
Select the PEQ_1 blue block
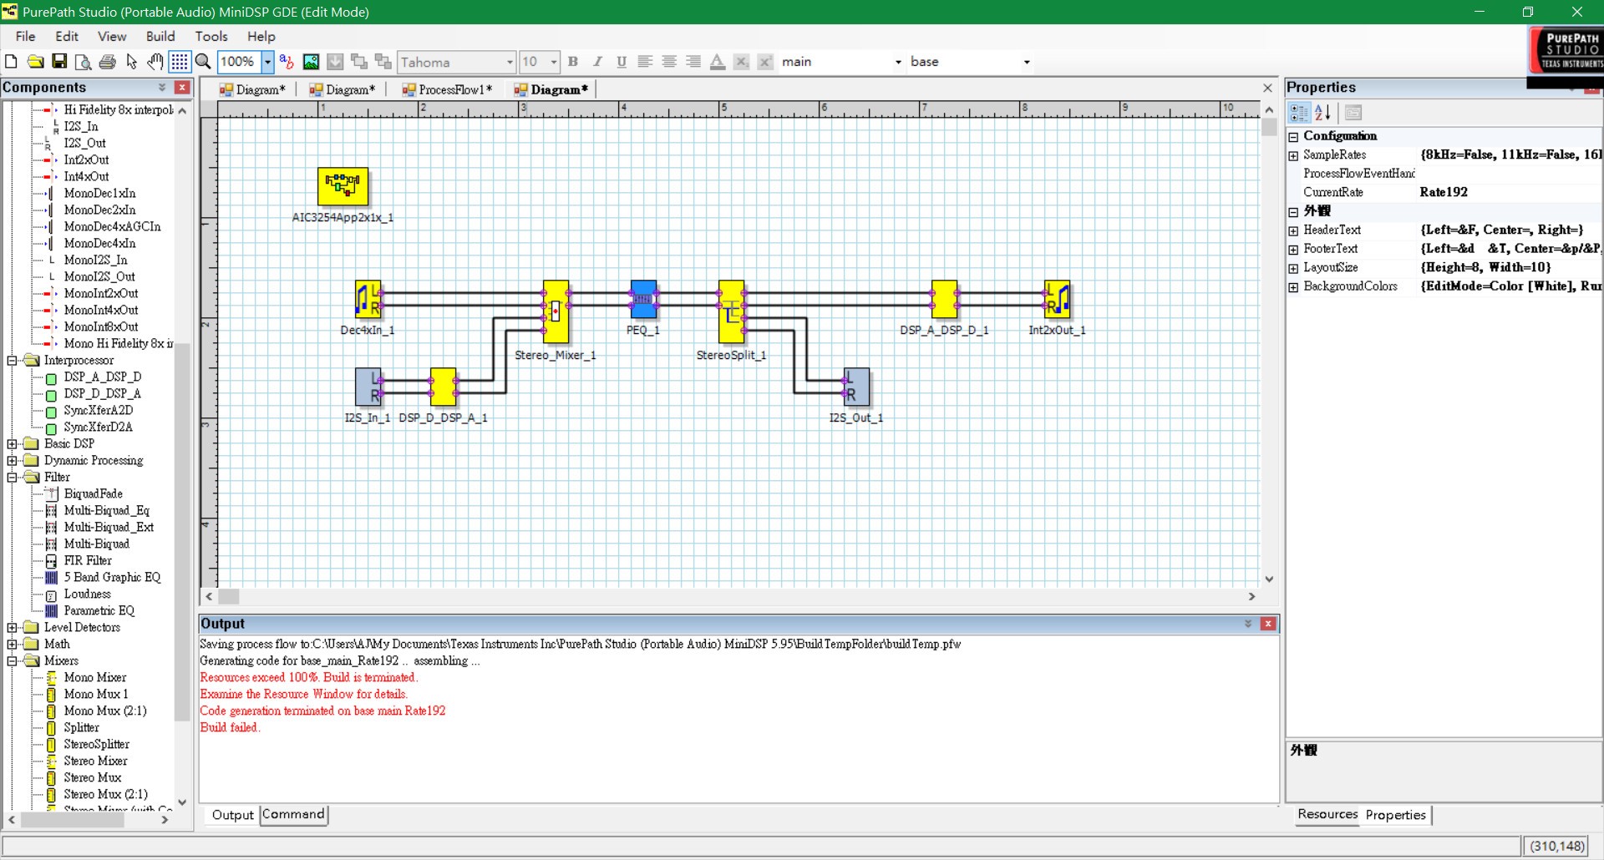coord(643,299)
